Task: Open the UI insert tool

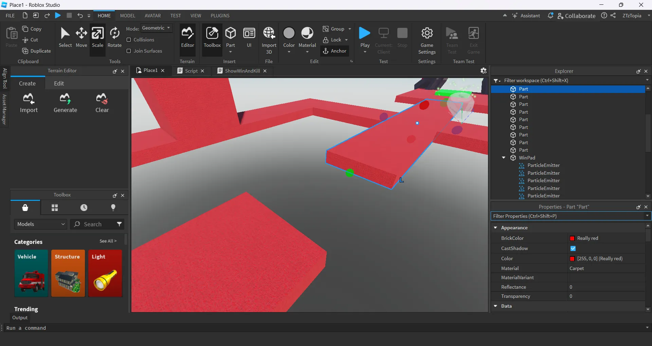Action: coord(249,37)
